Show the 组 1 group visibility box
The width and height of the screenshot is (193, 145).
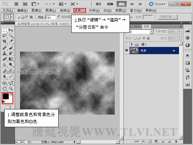(127, 44)
